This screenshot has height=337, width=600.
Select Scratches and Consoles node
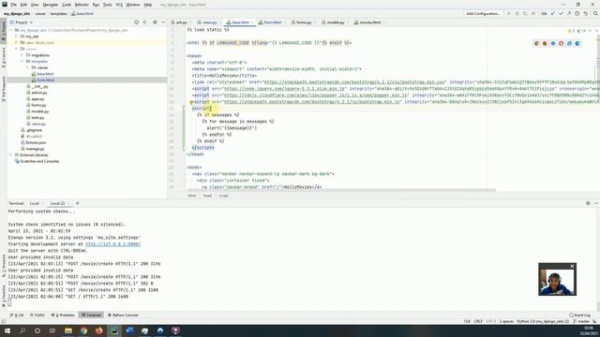pos(37,161)
